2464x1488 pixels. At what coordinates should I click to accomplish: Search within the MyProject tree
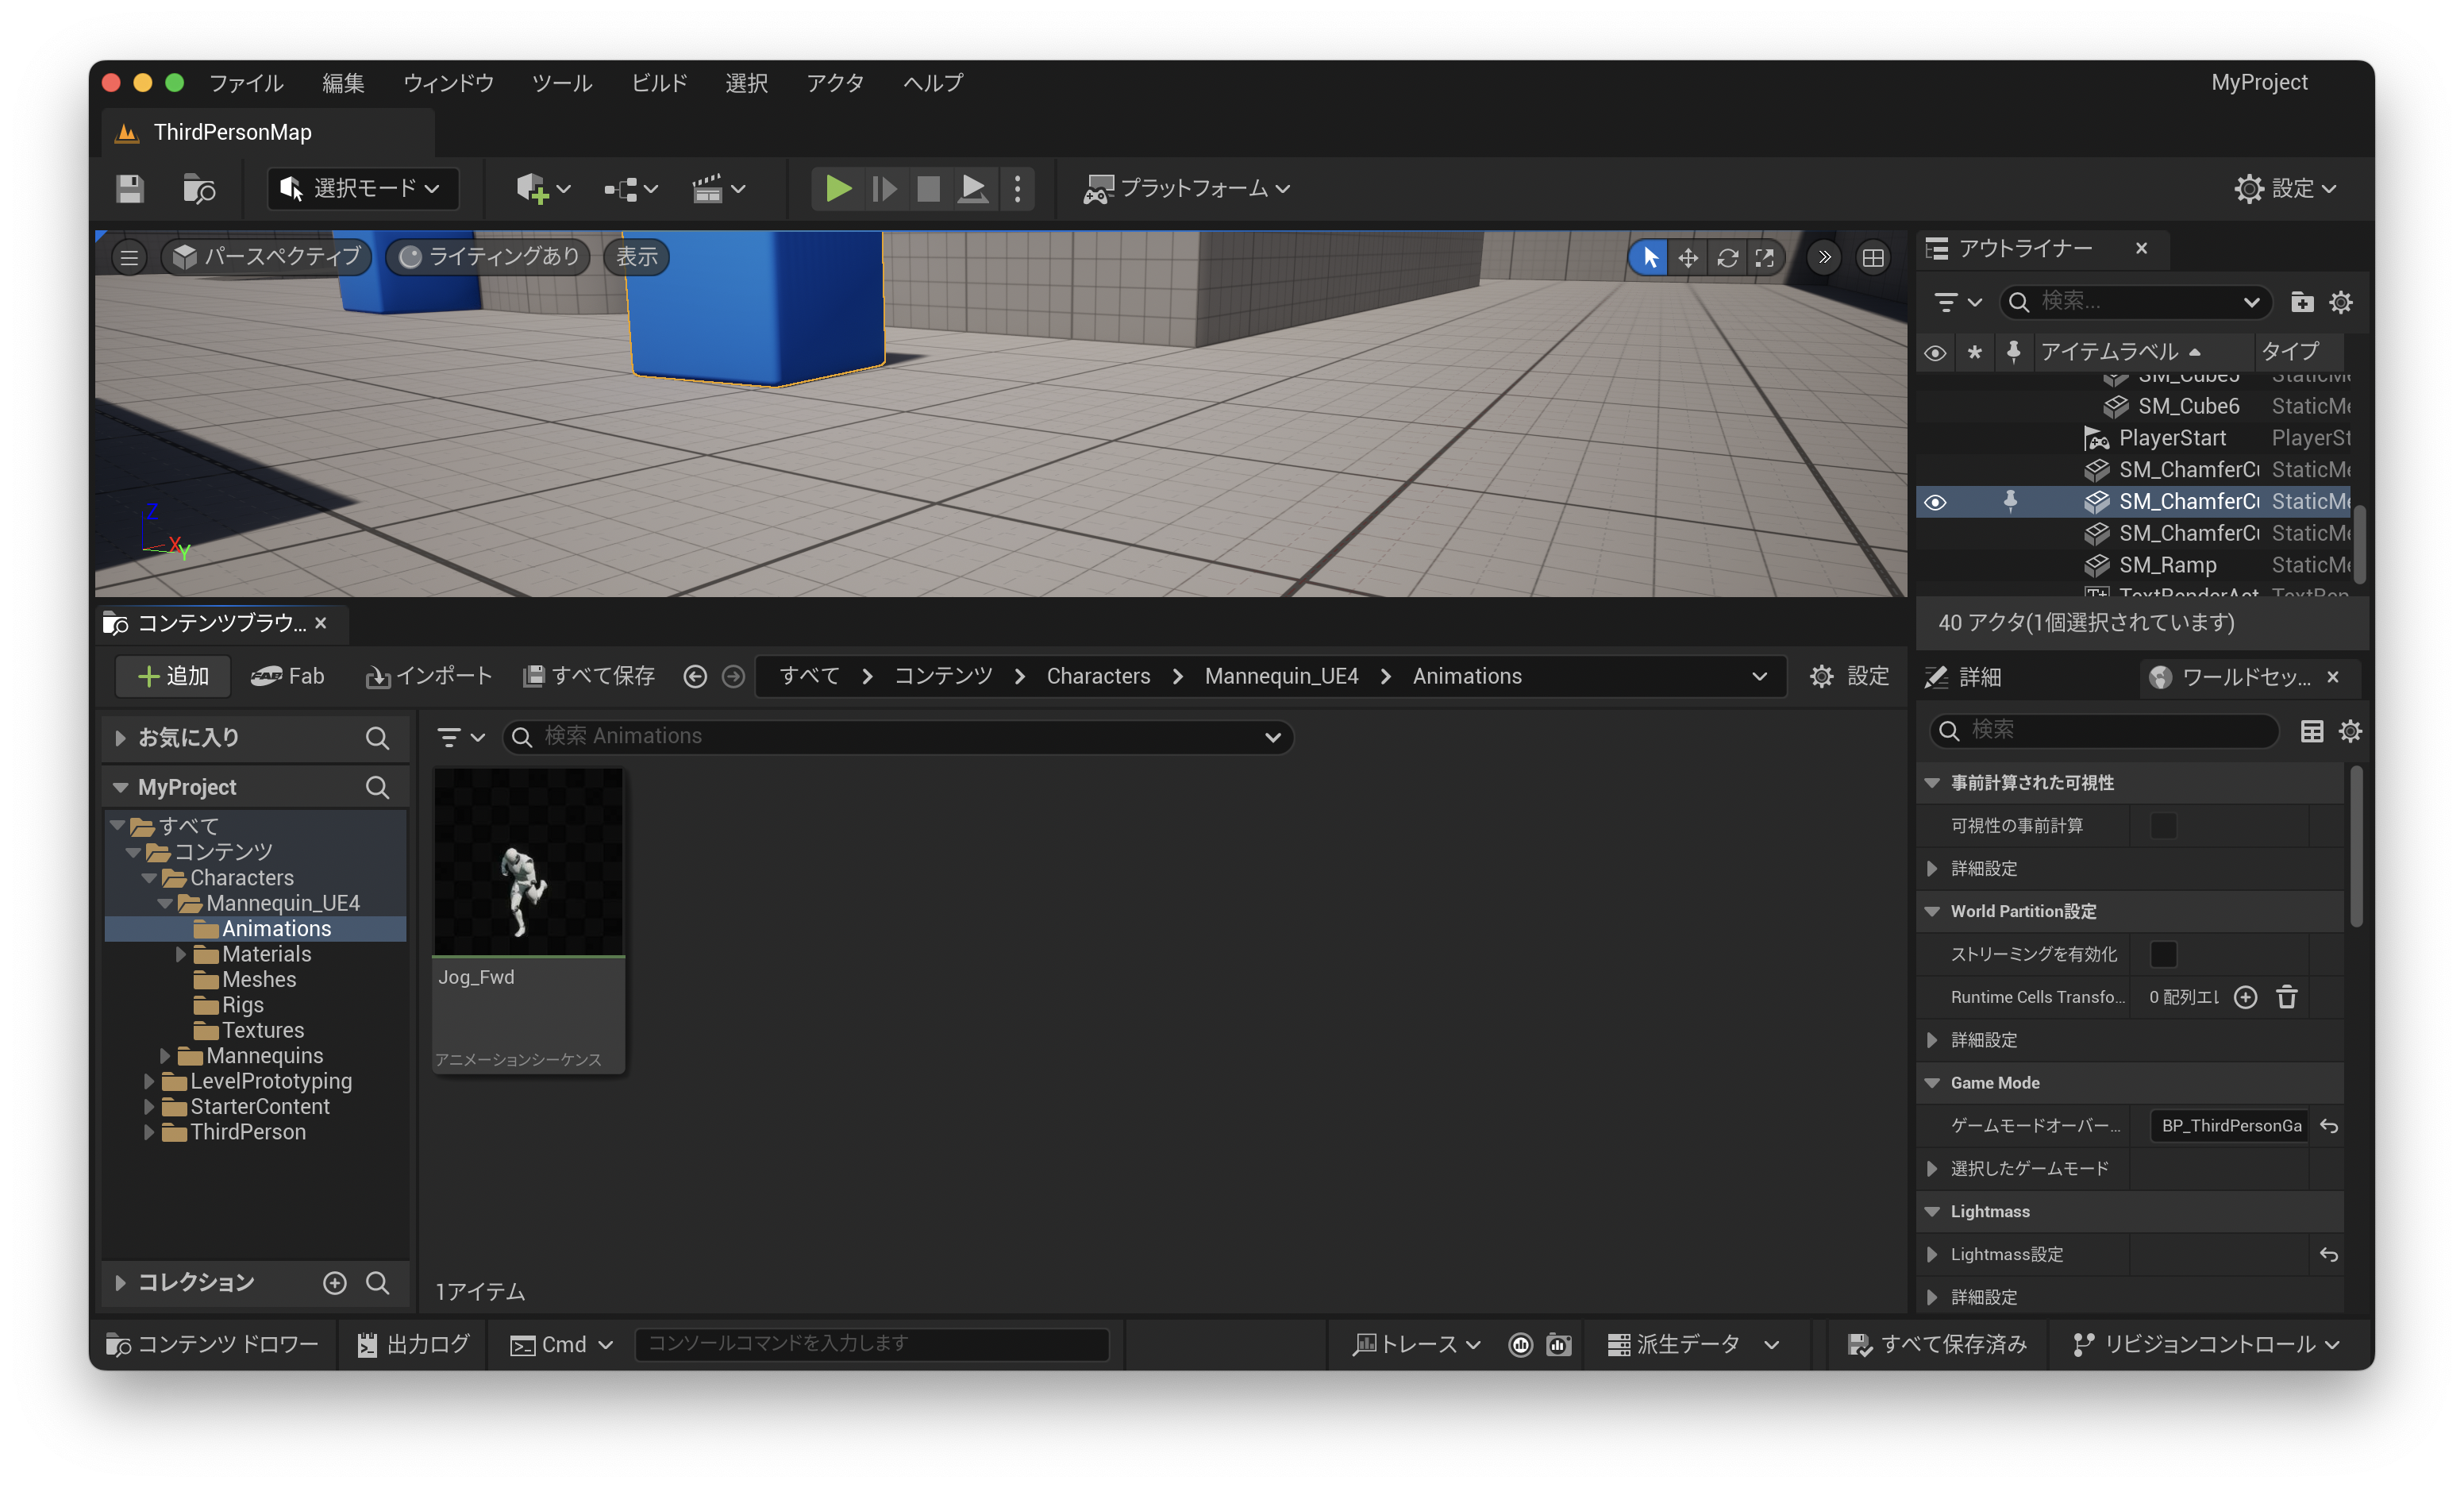tap(377, 788)
